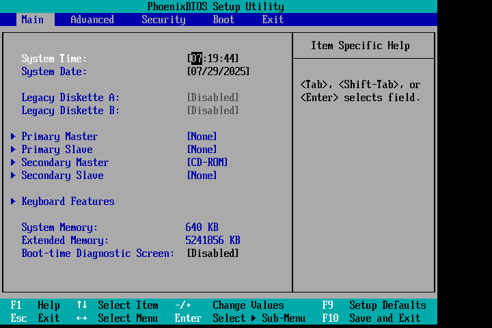Click the Item Specific Help heading

360,46
